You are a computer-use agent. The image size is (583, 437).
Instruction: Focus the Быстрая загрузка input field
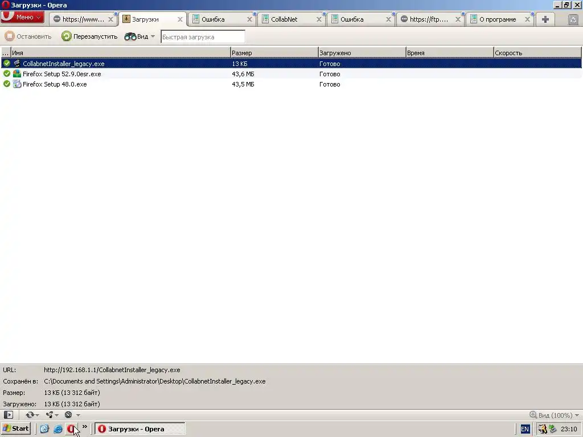pos(203,37)
